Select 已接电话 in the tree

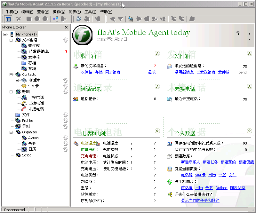click(36, 98)
